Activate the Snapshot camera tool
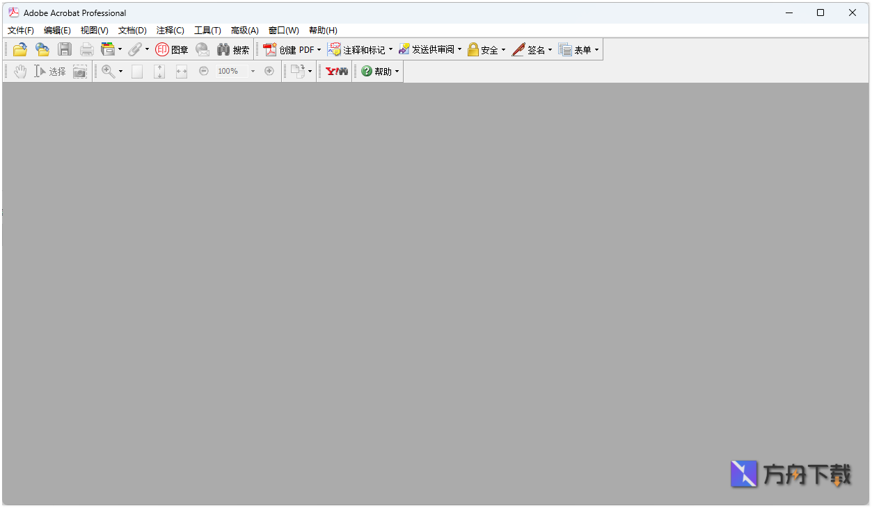 pyautogui.click(x=80, y=71)
